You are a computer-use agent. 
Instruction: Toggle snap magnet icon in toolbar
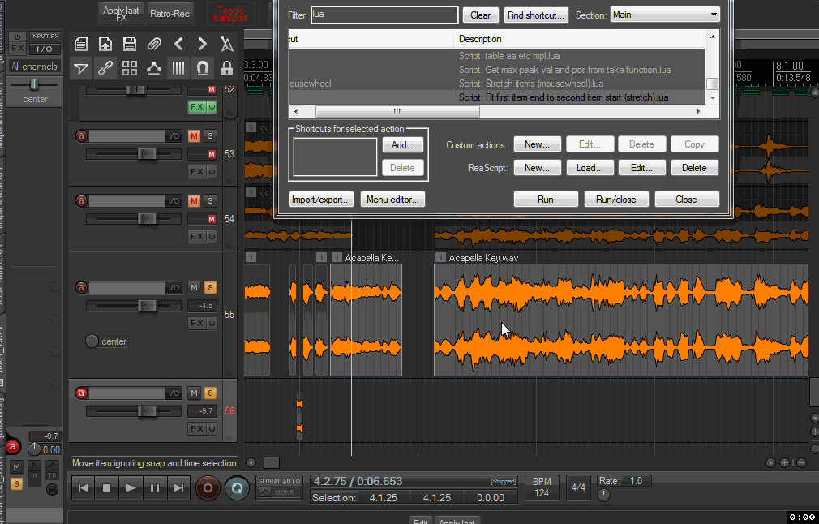203,68
